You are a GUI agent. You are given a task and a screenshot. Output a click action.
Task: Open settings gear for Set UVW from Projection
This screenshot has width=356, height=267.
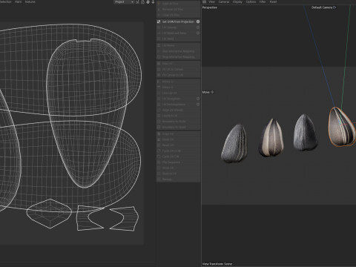[198, 22]
